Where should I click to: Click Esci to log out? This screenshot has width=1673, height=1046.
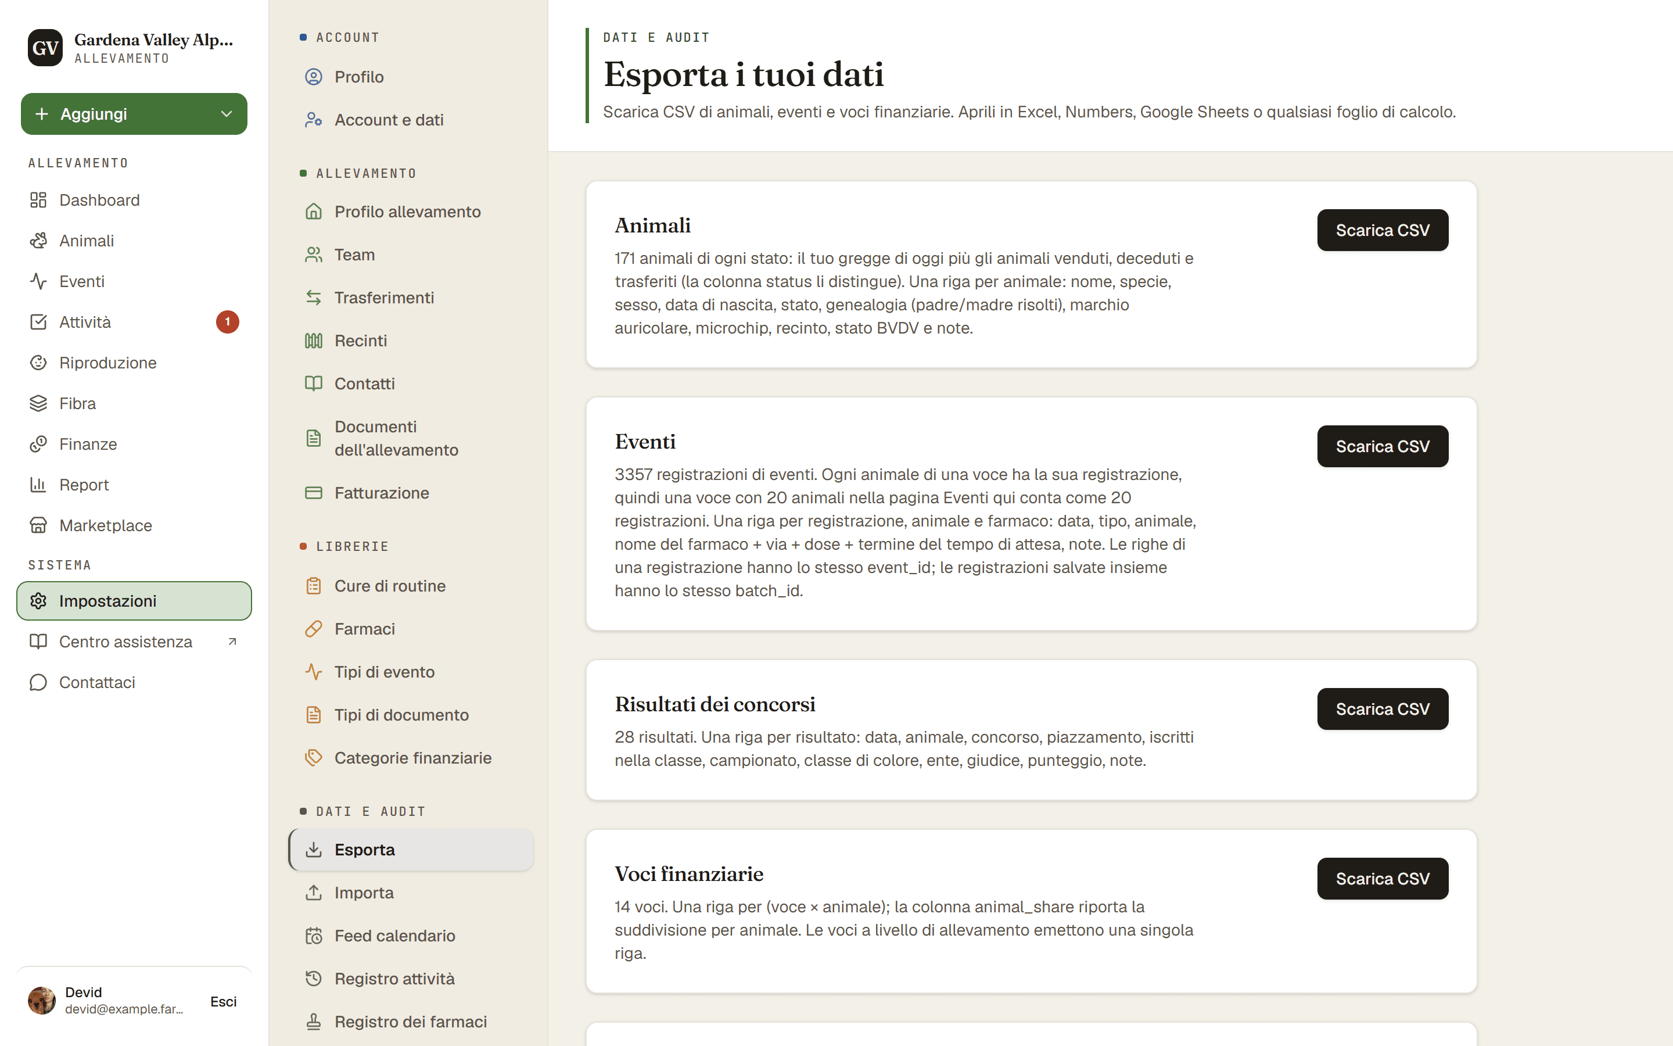click(x=223, y=1002)
